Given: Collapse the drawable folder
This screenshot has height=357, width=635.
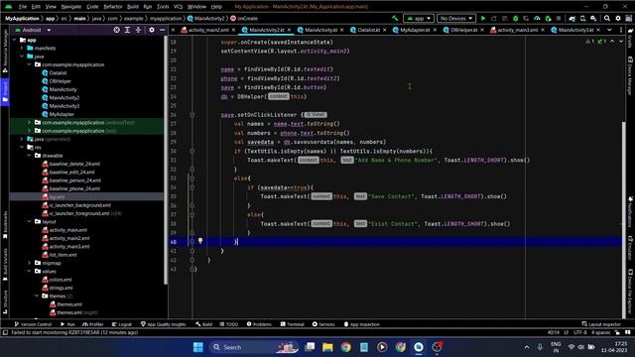Looking at the screenshot, I should [x=29, y=156].
